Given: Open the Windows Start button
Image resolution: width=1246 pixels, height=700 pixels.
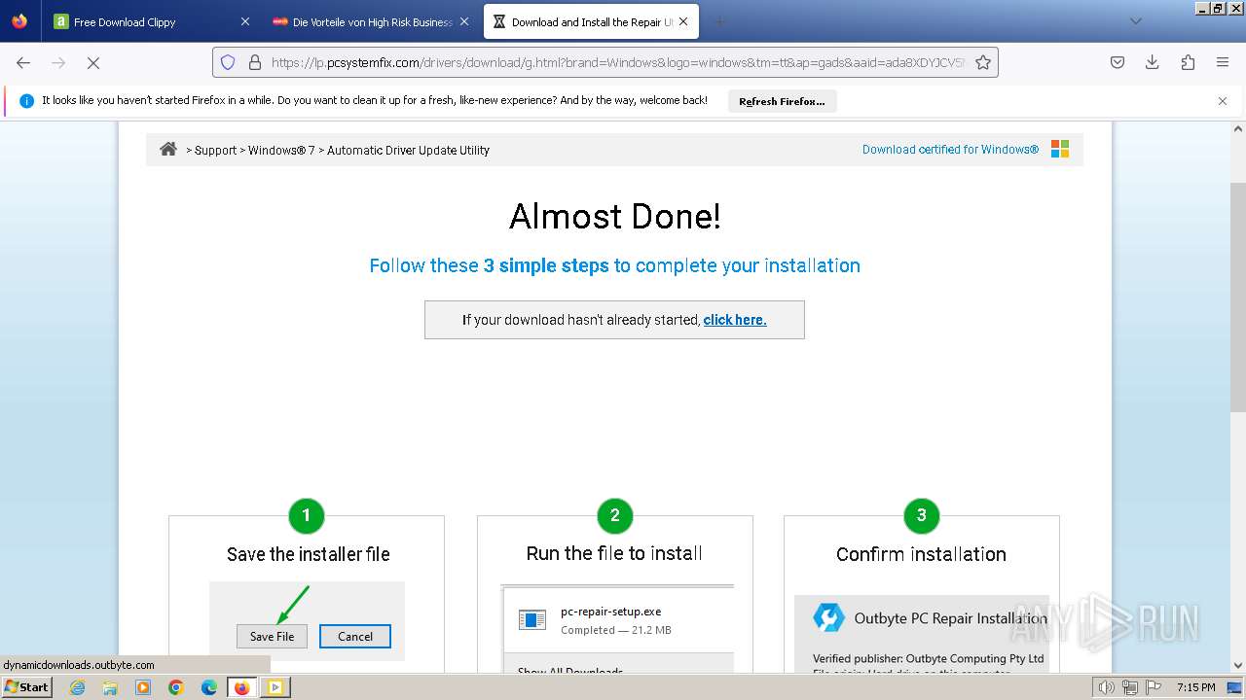Looking at the screenshot, I should (x=27, y=687).
